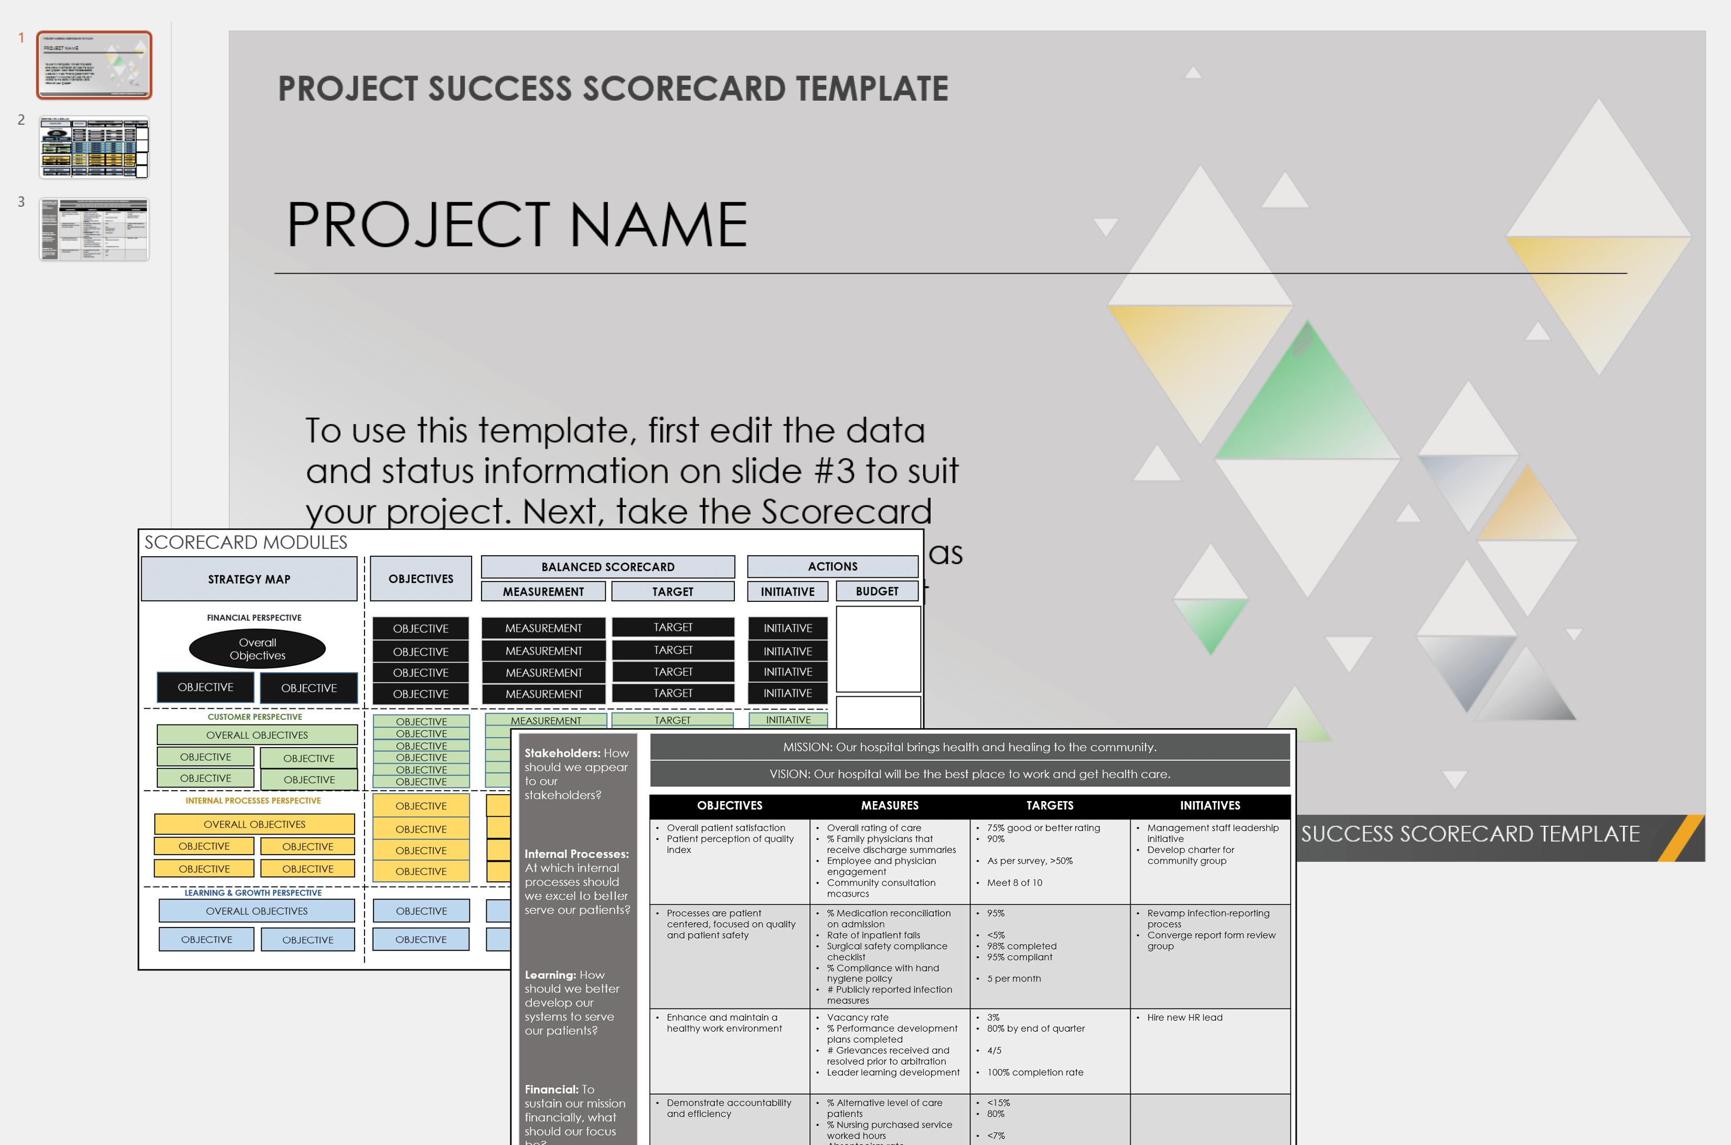Open slide 3 thumbnail in panel

click(94, 229)
